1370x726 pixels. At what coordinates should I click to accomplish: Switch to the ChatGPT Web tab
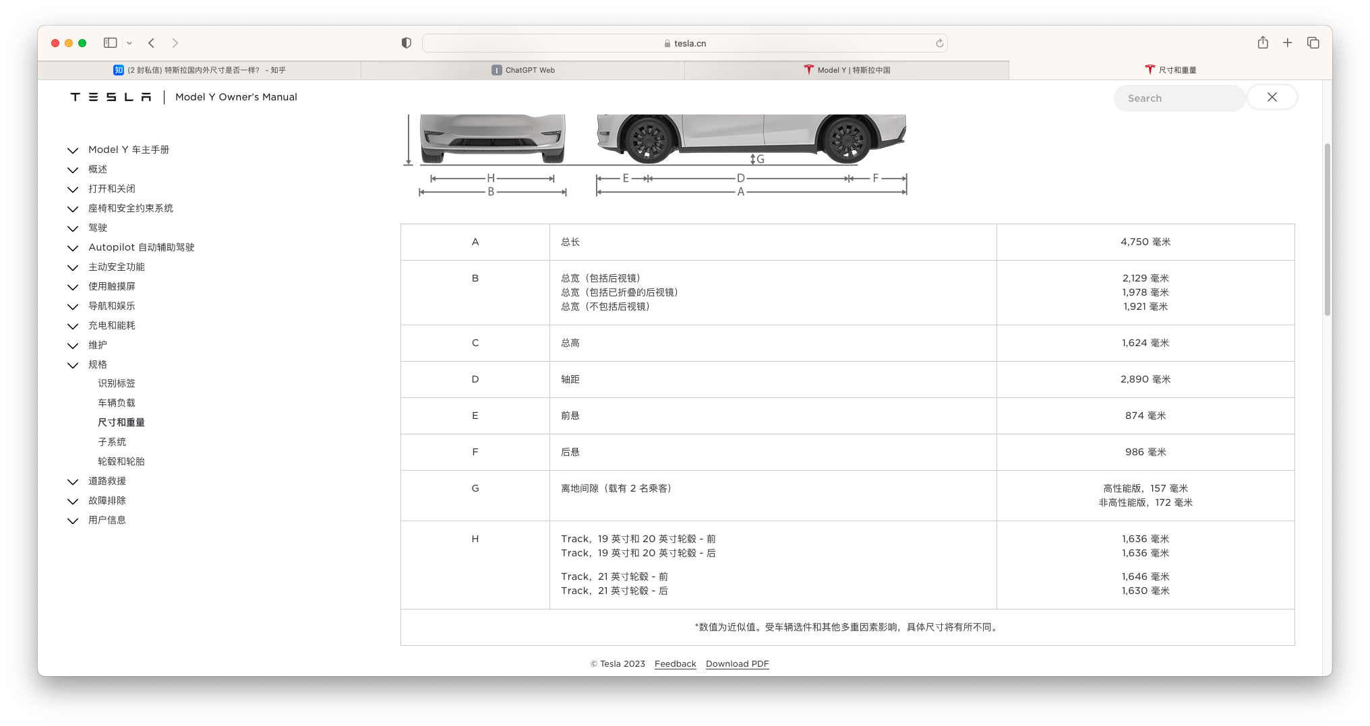click(x=523, y=70)
